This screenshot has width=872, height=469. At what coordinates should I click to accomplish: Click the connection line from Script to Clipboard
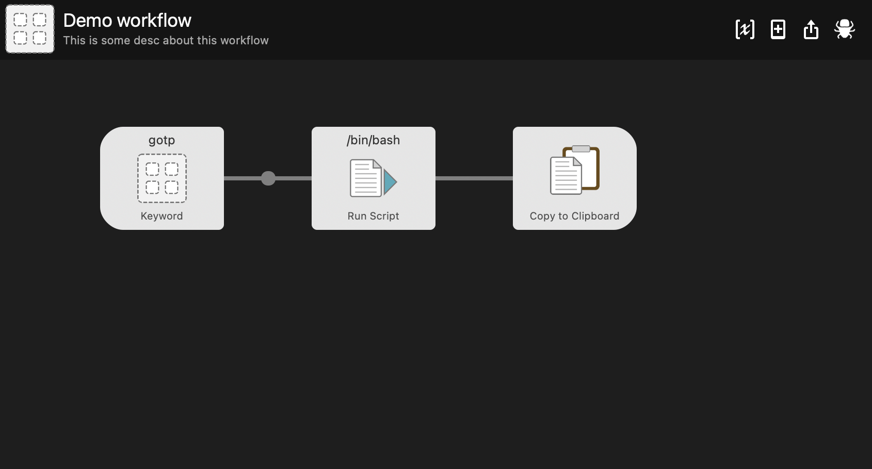(474, 178)
